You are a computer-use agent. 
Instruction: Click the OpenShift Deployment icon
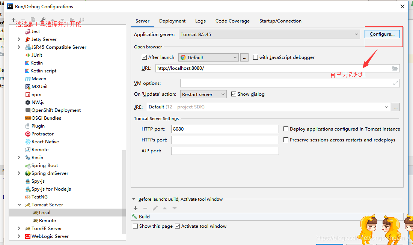click(x=28, y=110)
